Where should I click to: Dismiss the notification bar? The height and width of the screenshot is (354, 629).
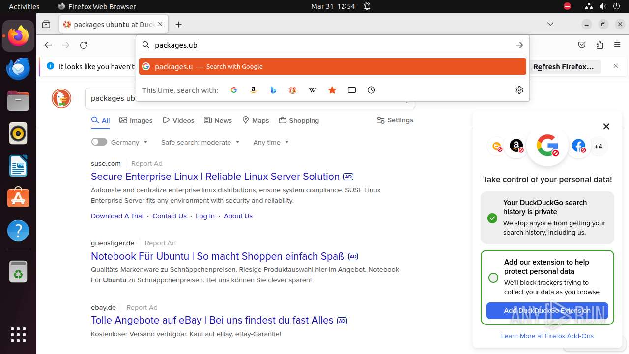click(x=616, y=66)
